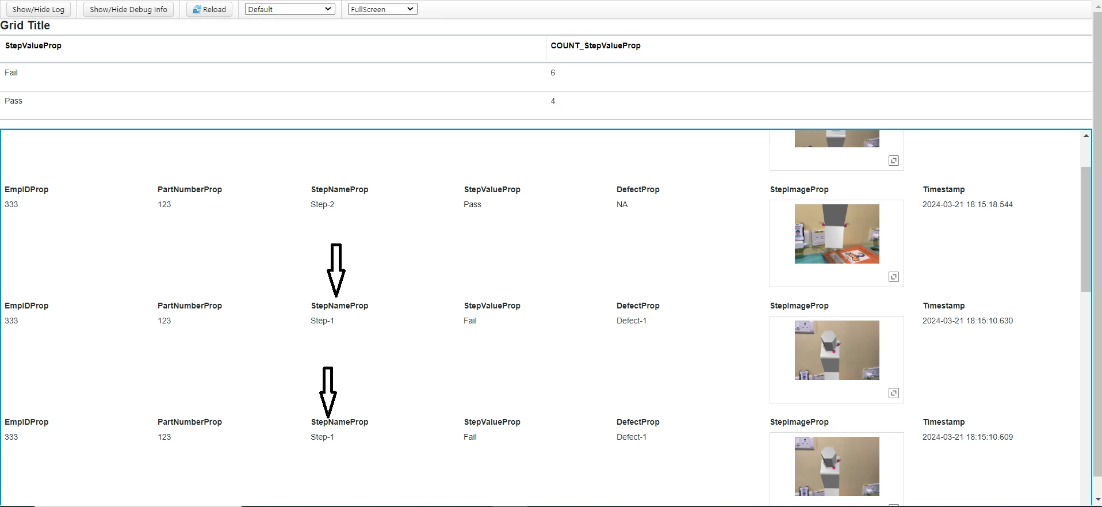This screenshot has height=507, width=1102.
Task: Toggle Show/Hide Debug Info
Action: point(128,9)
